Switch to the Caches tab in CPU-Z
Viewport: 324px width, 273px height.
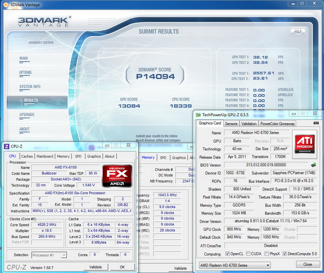tap(27, 156)
